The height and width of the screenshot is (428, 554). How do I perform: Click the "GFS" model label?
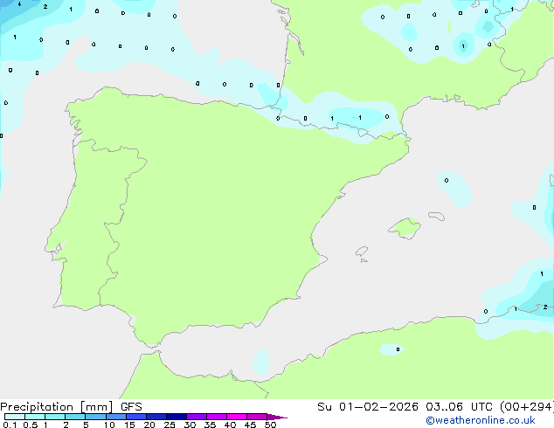tap(131, 407)
